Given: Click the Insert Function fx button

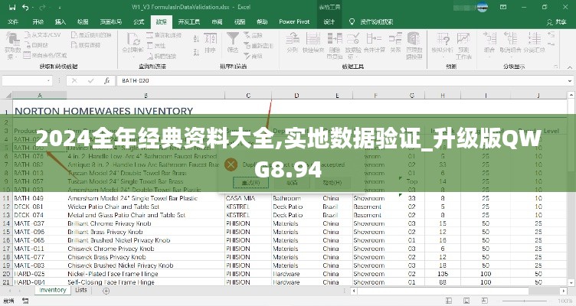Looking at the screenshot, I should 106,81.
